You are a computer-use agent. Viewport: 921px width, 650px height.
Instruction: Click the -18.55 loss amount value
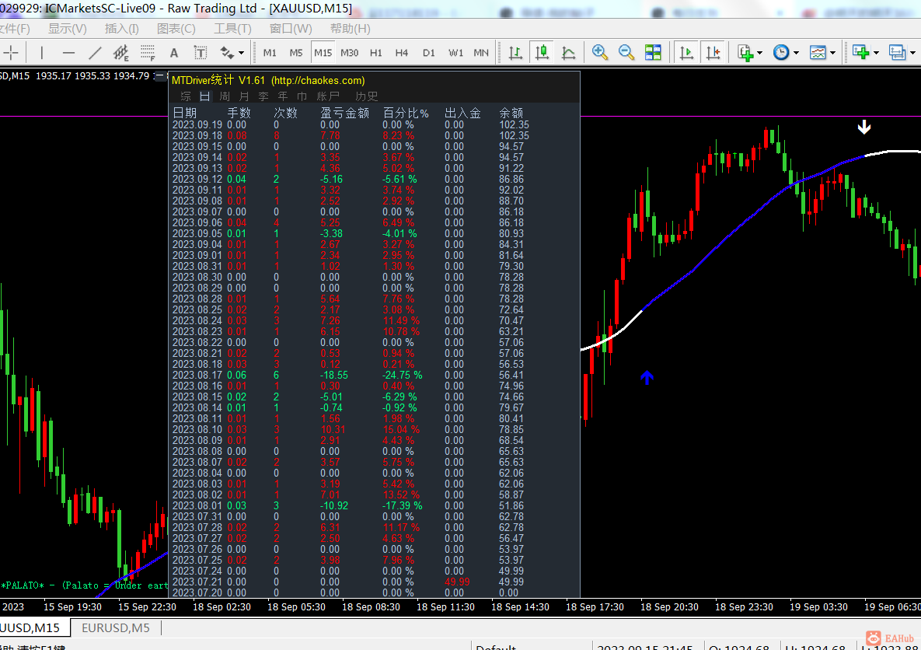point(334,375)
